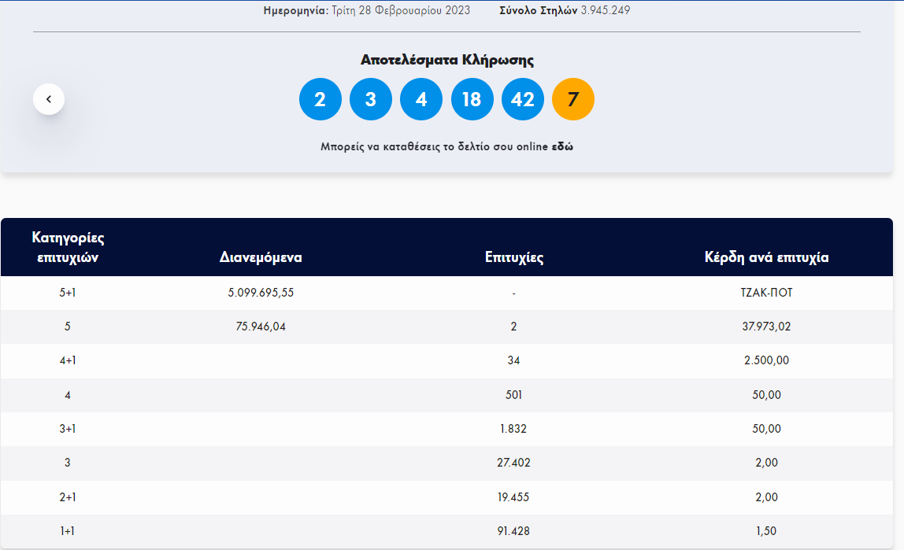Image resolution: width=904 pixels, height=550 pixels.
Task: Click the 'Διανεμόμενα' column header
Action: pyautogui.click(x=261, y=257)
